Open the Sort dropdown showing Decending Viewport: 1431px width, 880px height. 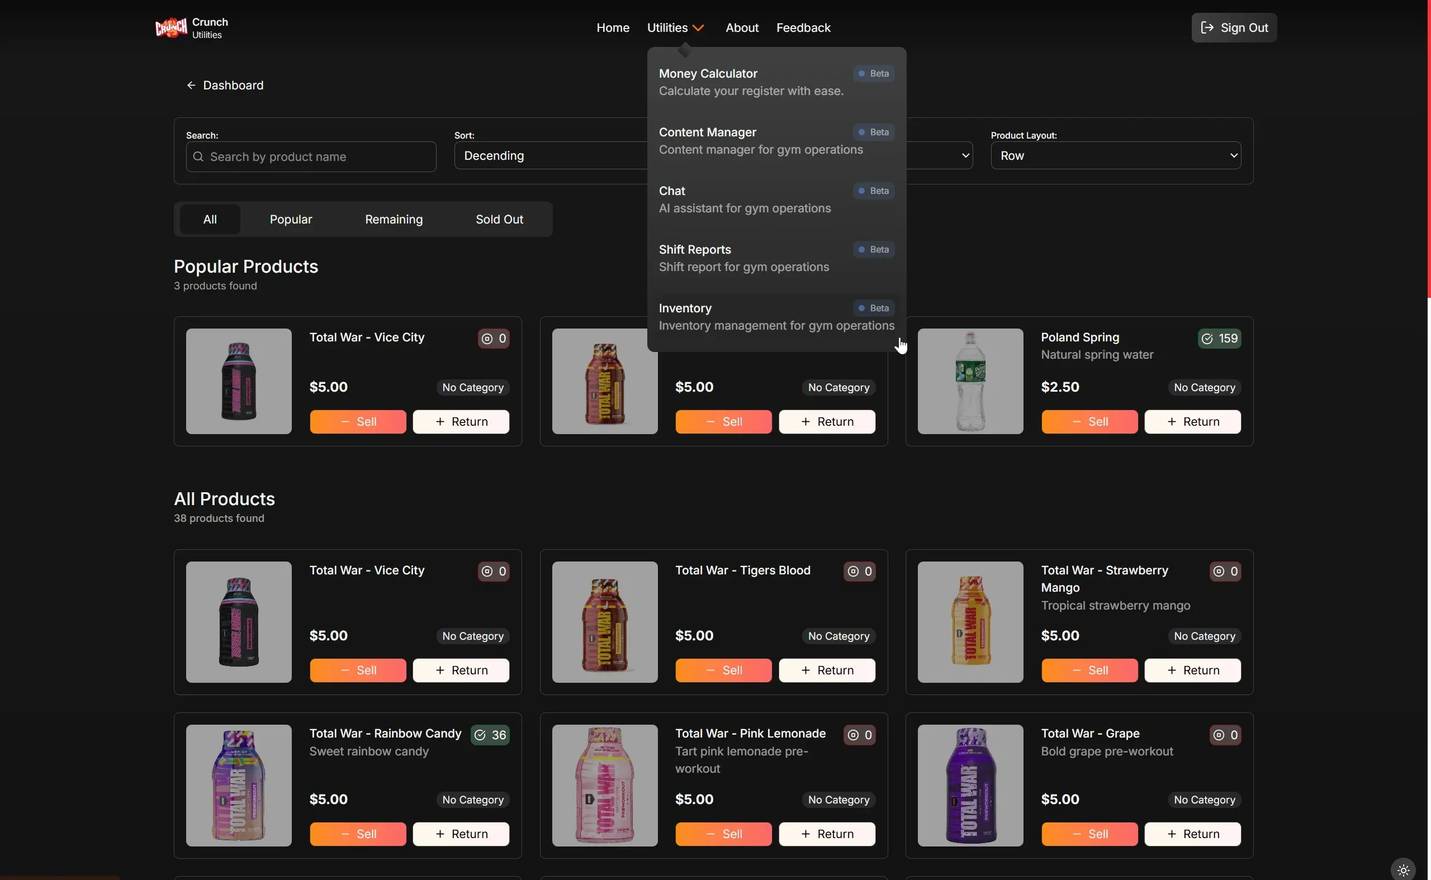point(550,155)
